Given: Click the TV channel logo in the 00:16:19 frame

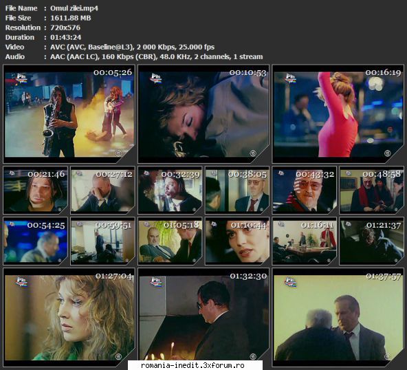Looking at the screenshot, I should (x=290, y=78).
